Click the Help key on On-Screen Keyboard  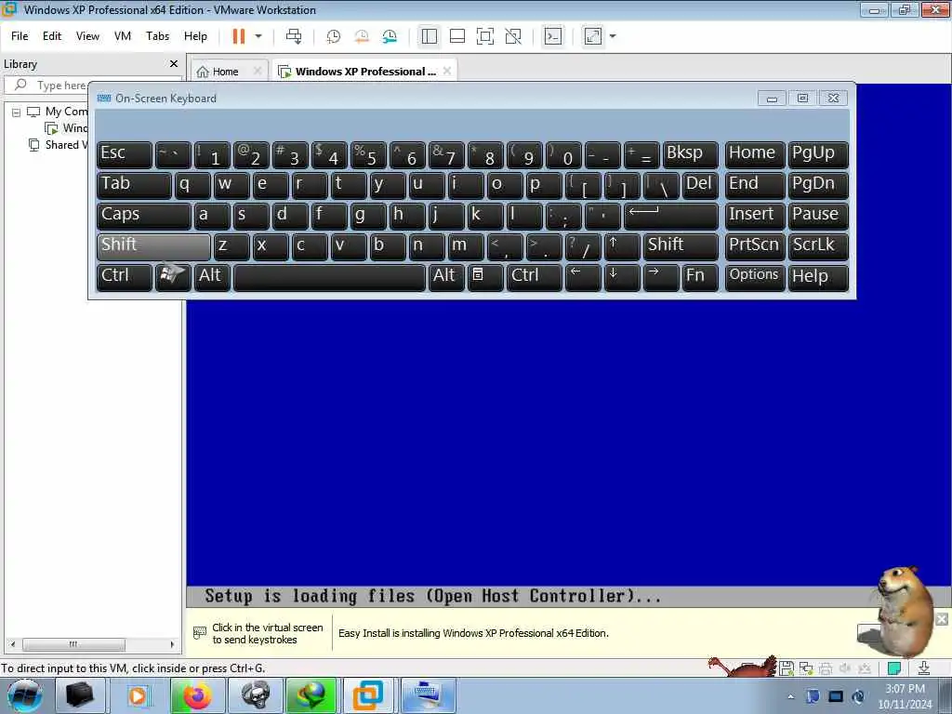[818, 277]
